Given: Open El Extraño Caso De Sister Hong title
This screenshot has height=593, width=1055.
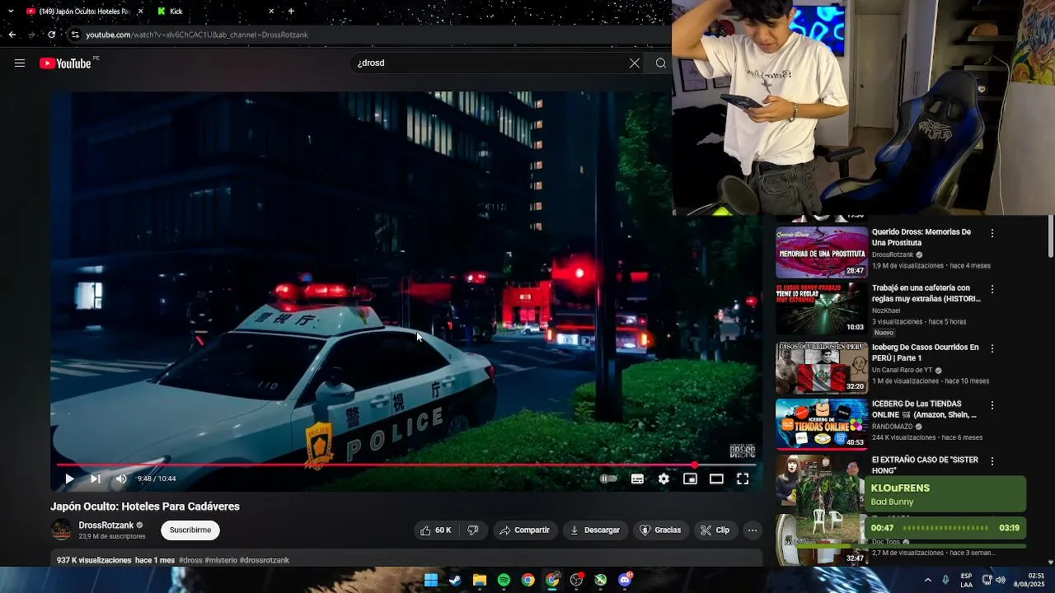Looking at the screenshot, I should coord(925,465).
